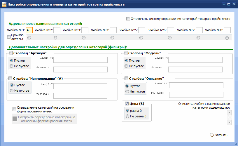The width and height of the screenshot is (238, 146).
Task: Toggle the Производитель checkbox
Action: (x=9, y=37)
